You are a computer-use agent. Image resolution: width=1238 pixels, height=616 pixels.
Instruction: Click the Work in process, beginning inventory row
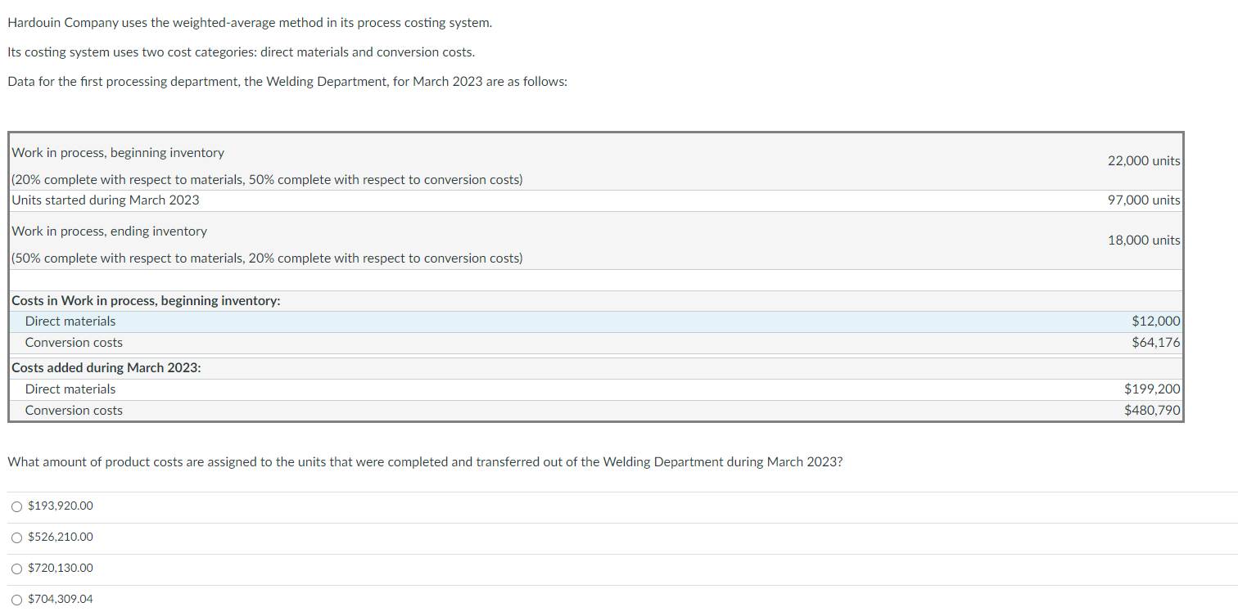[x=117, y=152]
